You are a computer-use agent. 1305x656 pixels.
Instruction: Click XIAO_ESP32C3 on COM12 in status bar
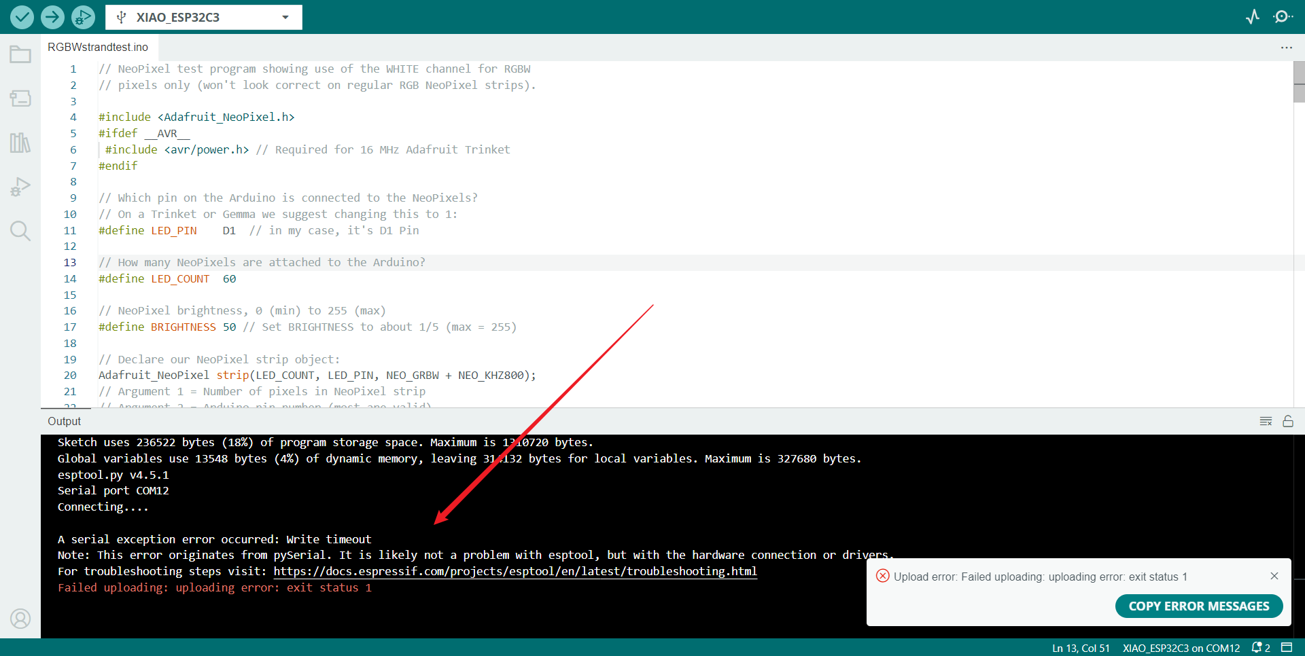click(1181, 648)
